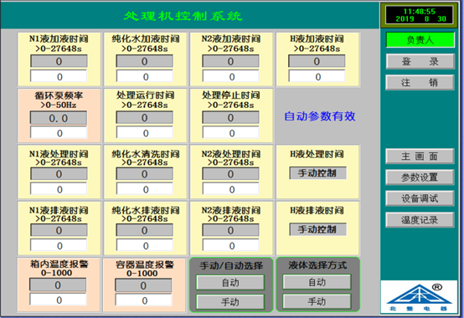Viewport: 464px width, 318px height.
Task: Go to 设备调试 page
Action: click(x=420, y=198)
